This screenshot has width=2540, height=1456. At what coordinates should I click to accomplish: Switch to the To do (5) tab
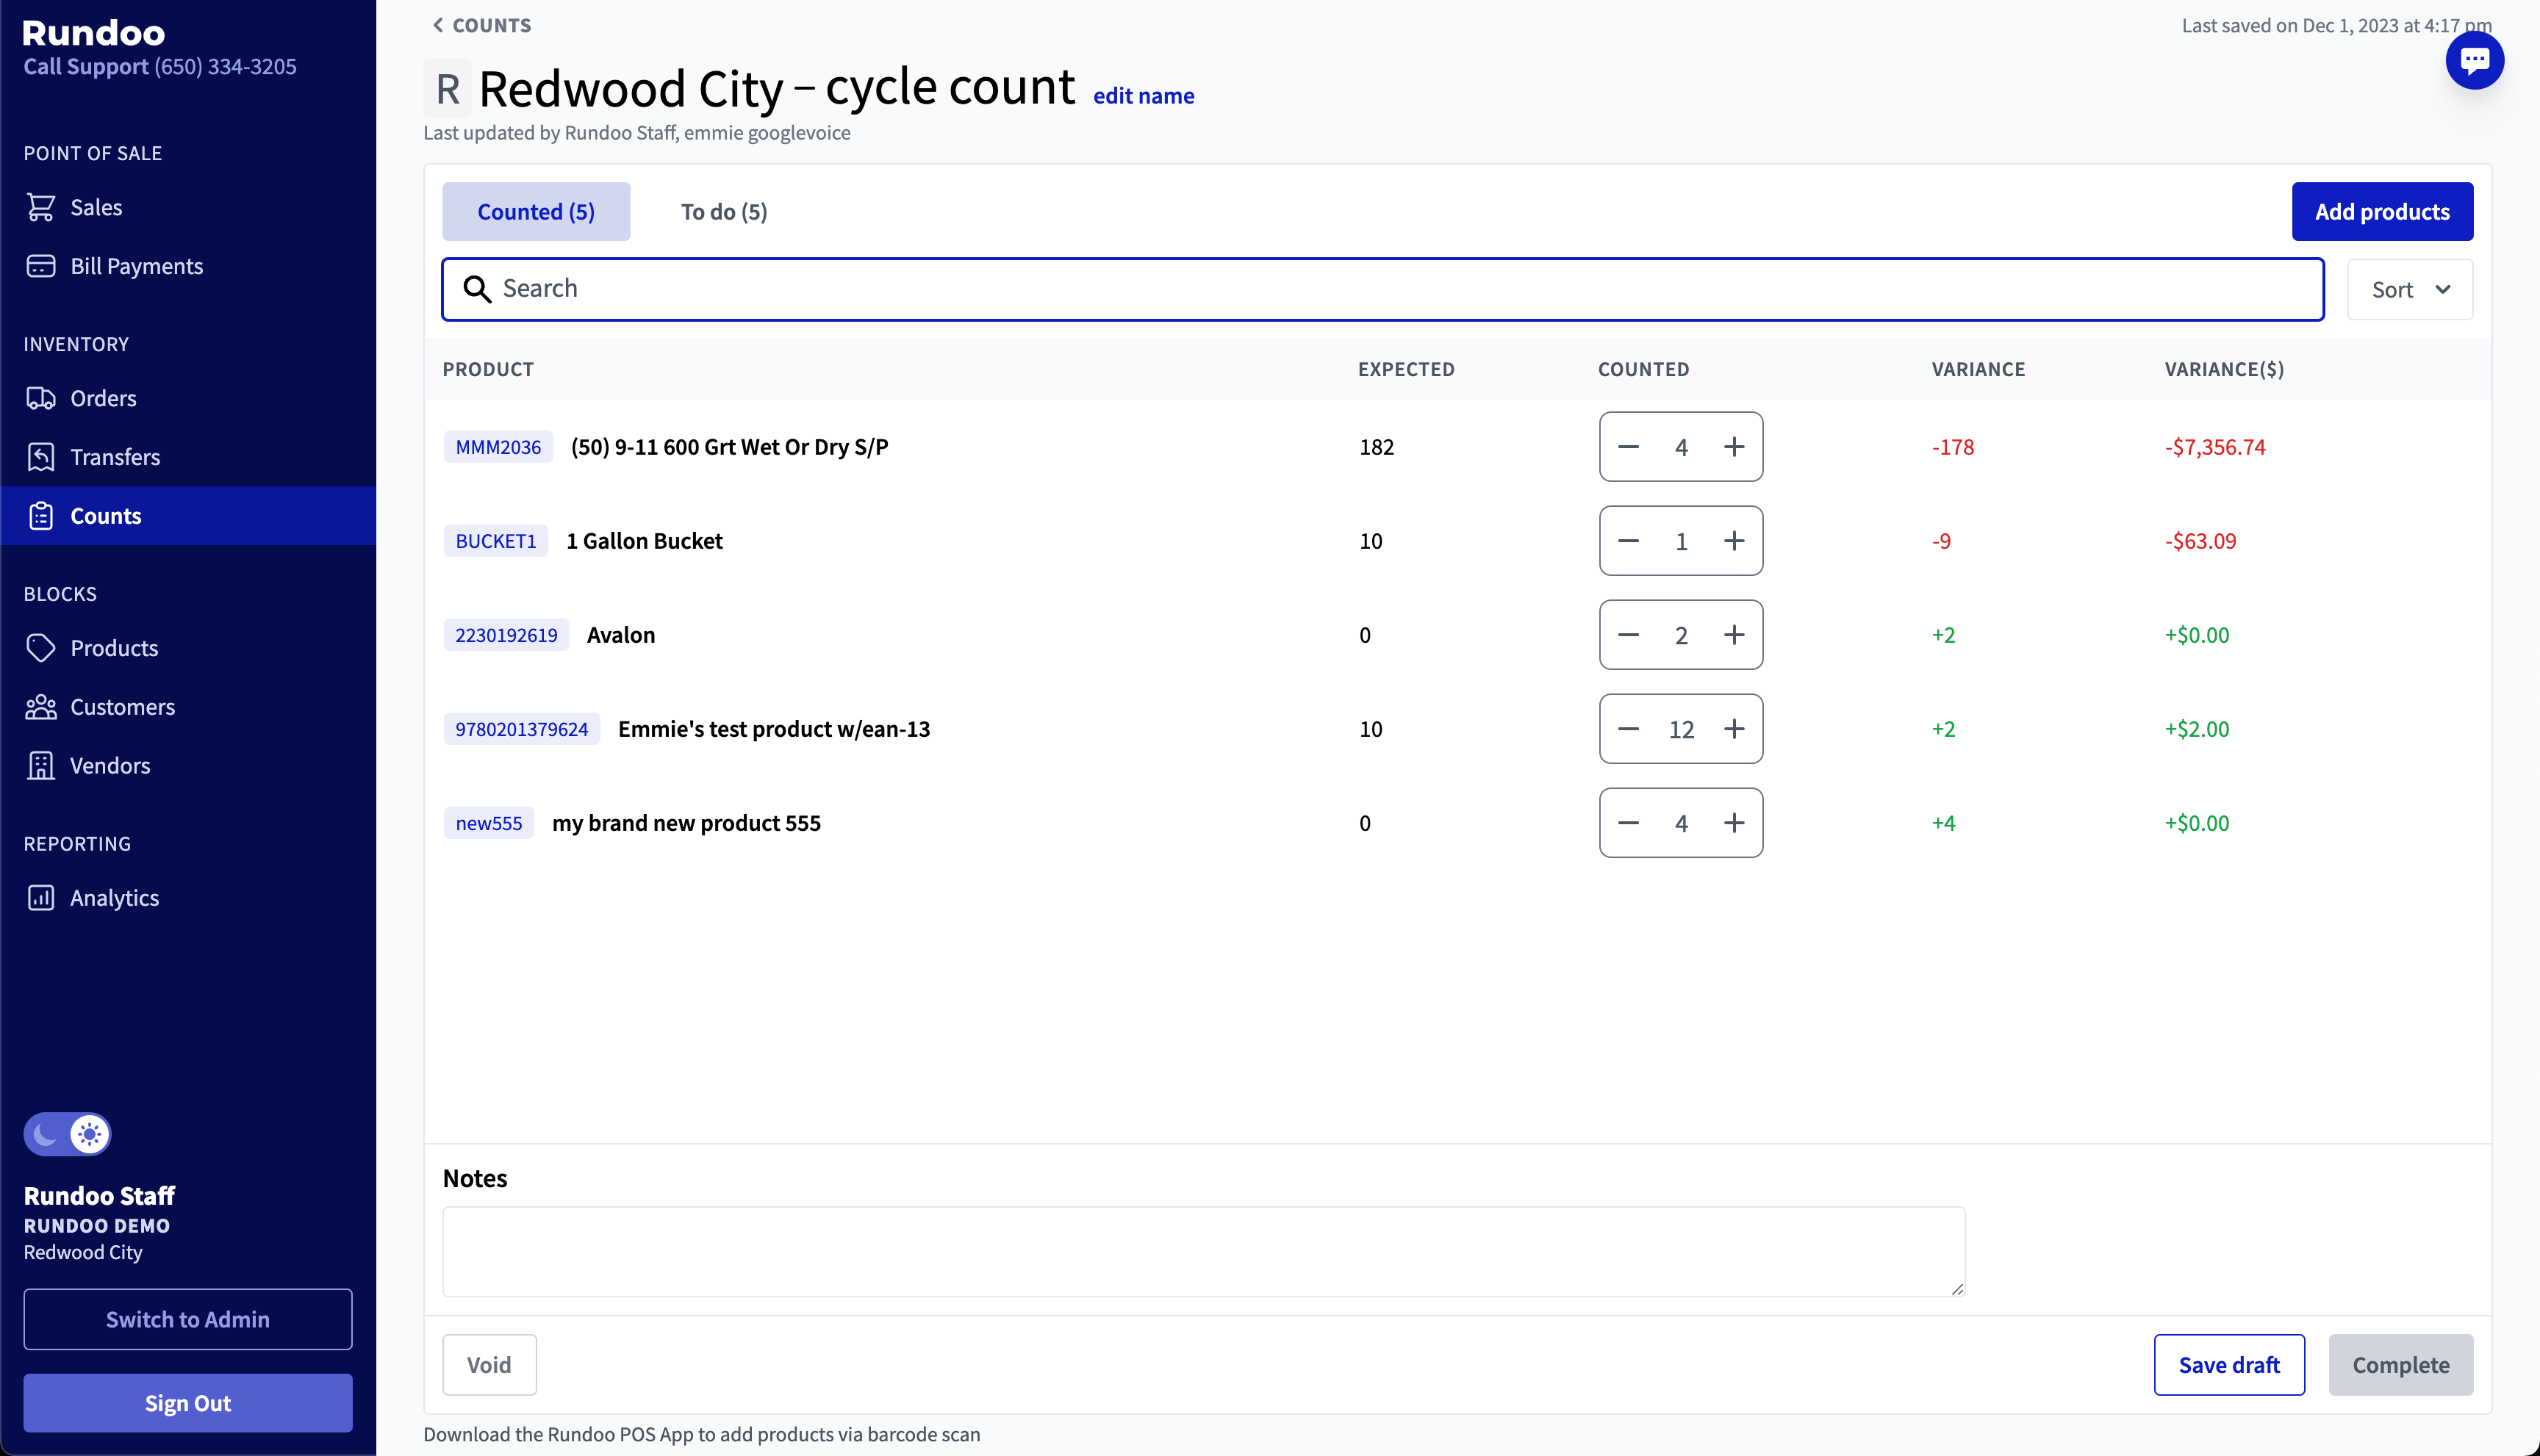tap(723, 212)
